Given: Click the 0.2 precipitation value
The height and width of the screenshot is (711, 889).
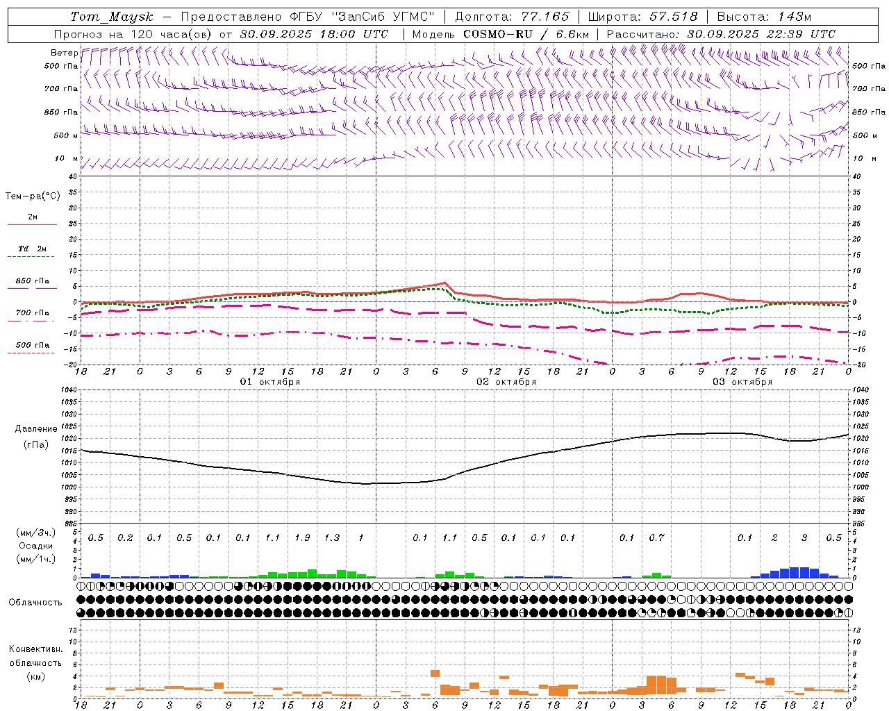Looking at the screenshot, I should tap(125, 537).
